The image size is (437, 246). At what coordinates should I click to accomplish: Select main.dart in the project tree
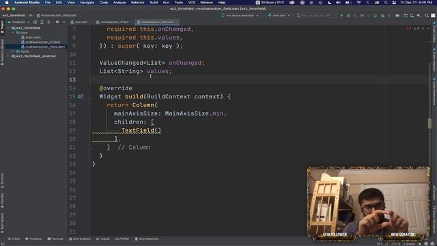[31, 38]
